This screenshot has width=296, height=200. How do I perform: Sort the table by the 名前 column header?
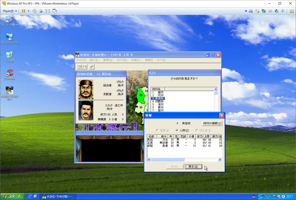pos(152,136)
